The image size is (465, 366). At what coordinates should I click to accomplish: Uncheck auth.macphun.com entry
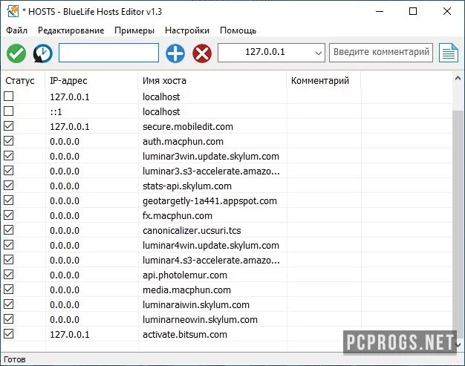[x=9, y=141]
